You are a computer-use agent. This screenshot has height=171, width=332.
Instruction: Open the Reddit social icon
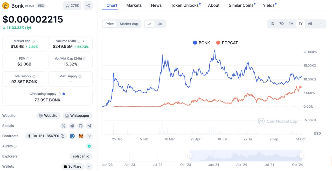pyautogui.click(x=72, y=126)
